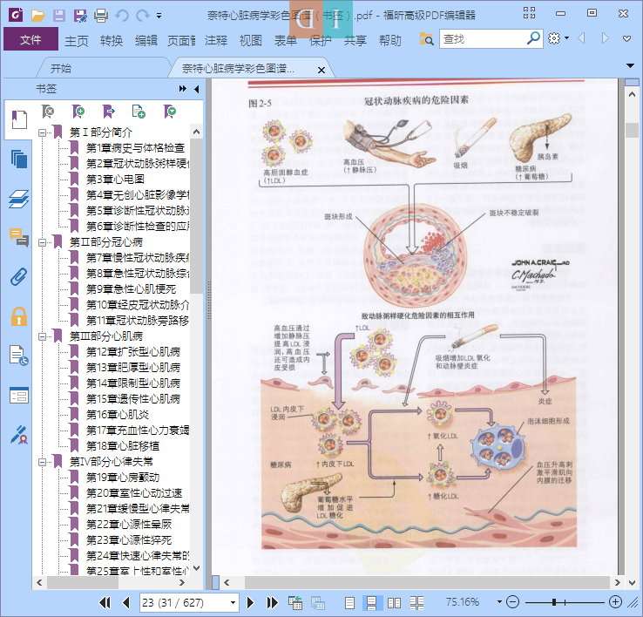
Task: Open the tab list dropdown arrow
Action: click(x=630, y=65)
